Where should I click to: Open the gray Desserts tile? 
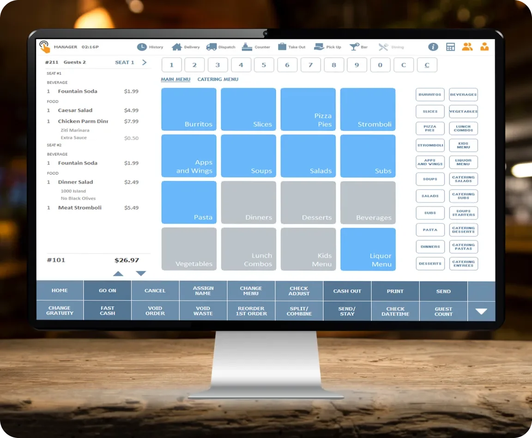pos(308,202)
